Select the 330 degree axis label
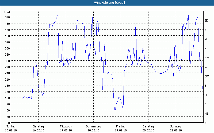Screen dimensions: 214x133 pos(8,55)
